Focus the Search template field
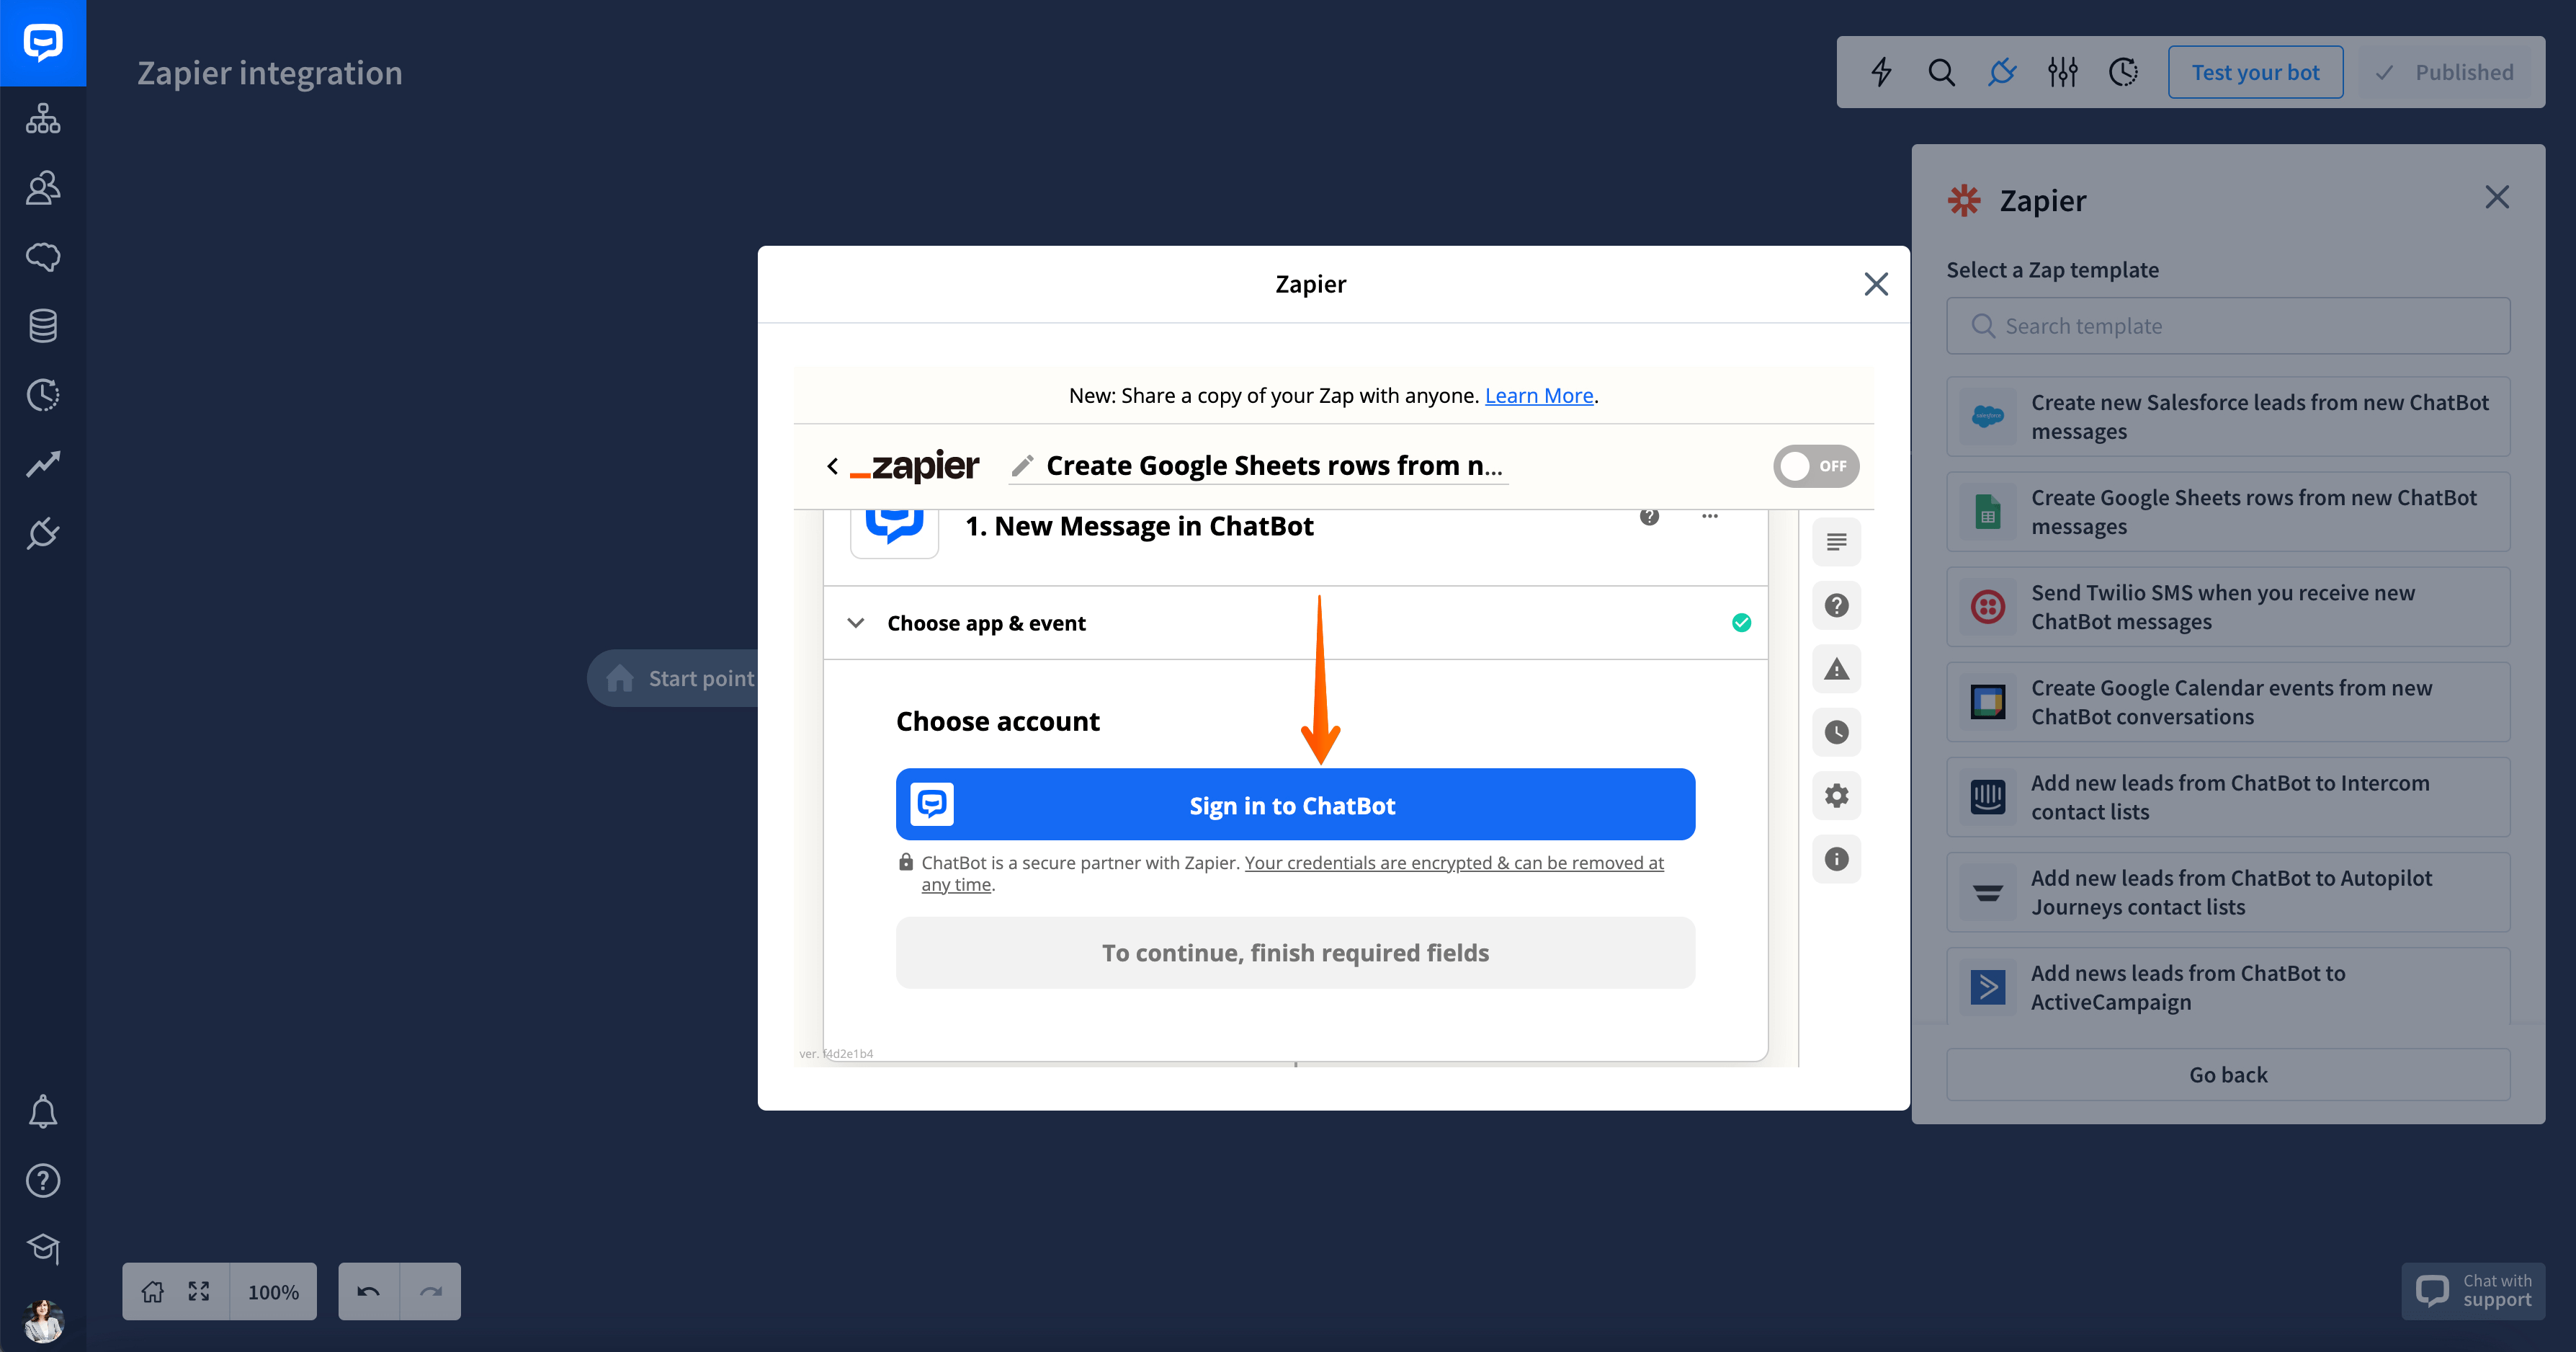The width and height of the screenshot is (2576, 1352). pos(2228,326)
